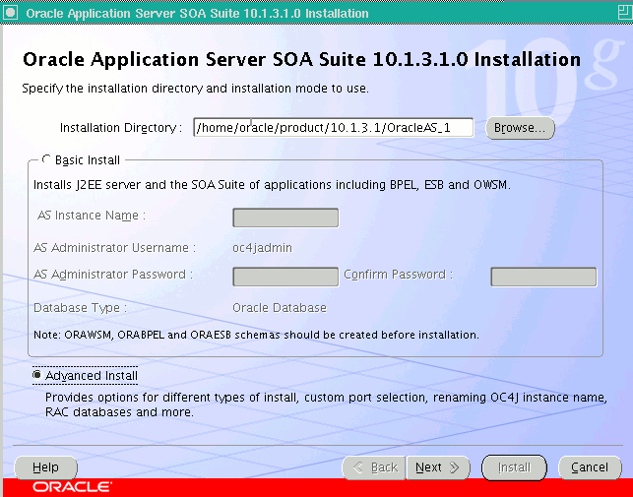This screenshot has height=497, width=633.
Task: Select the Advanced Install radio button
Action: point(37,375)
